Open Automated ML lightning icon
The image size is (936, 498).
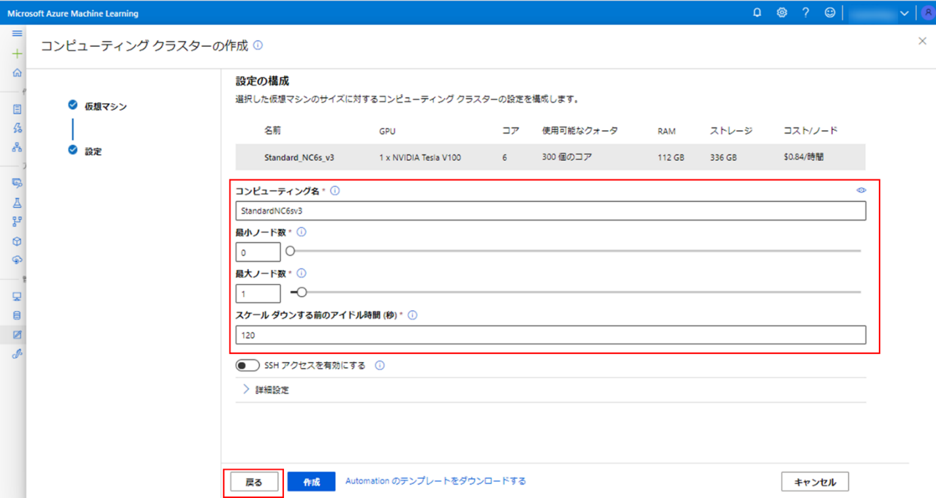(x=17, y=128)
